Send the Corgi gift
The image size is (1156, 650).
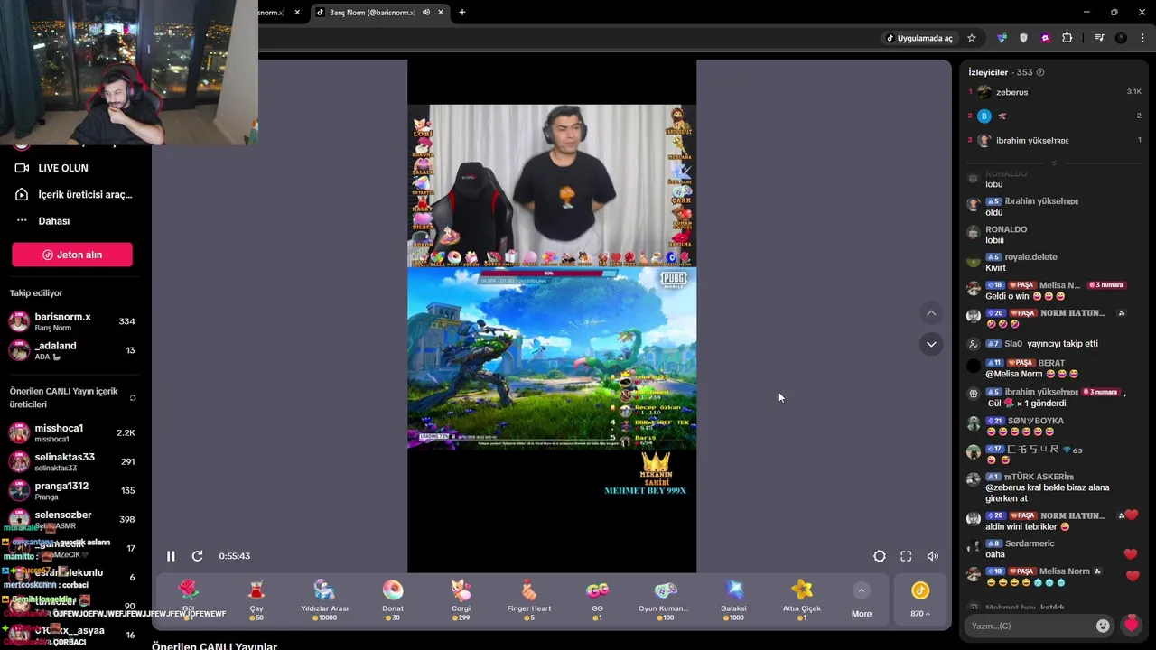(461, 599)
